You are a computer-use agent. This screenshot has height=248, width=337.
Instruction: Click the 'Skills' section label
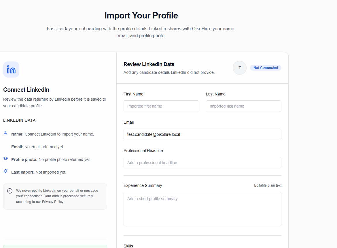click(x=128, y=246)
